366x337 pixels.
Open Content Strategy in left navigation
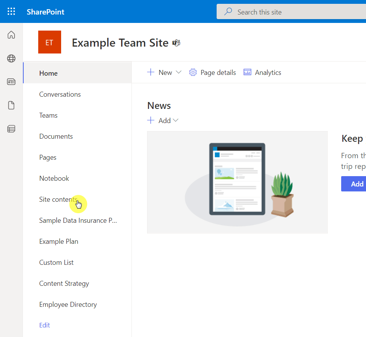pos(64,284)
